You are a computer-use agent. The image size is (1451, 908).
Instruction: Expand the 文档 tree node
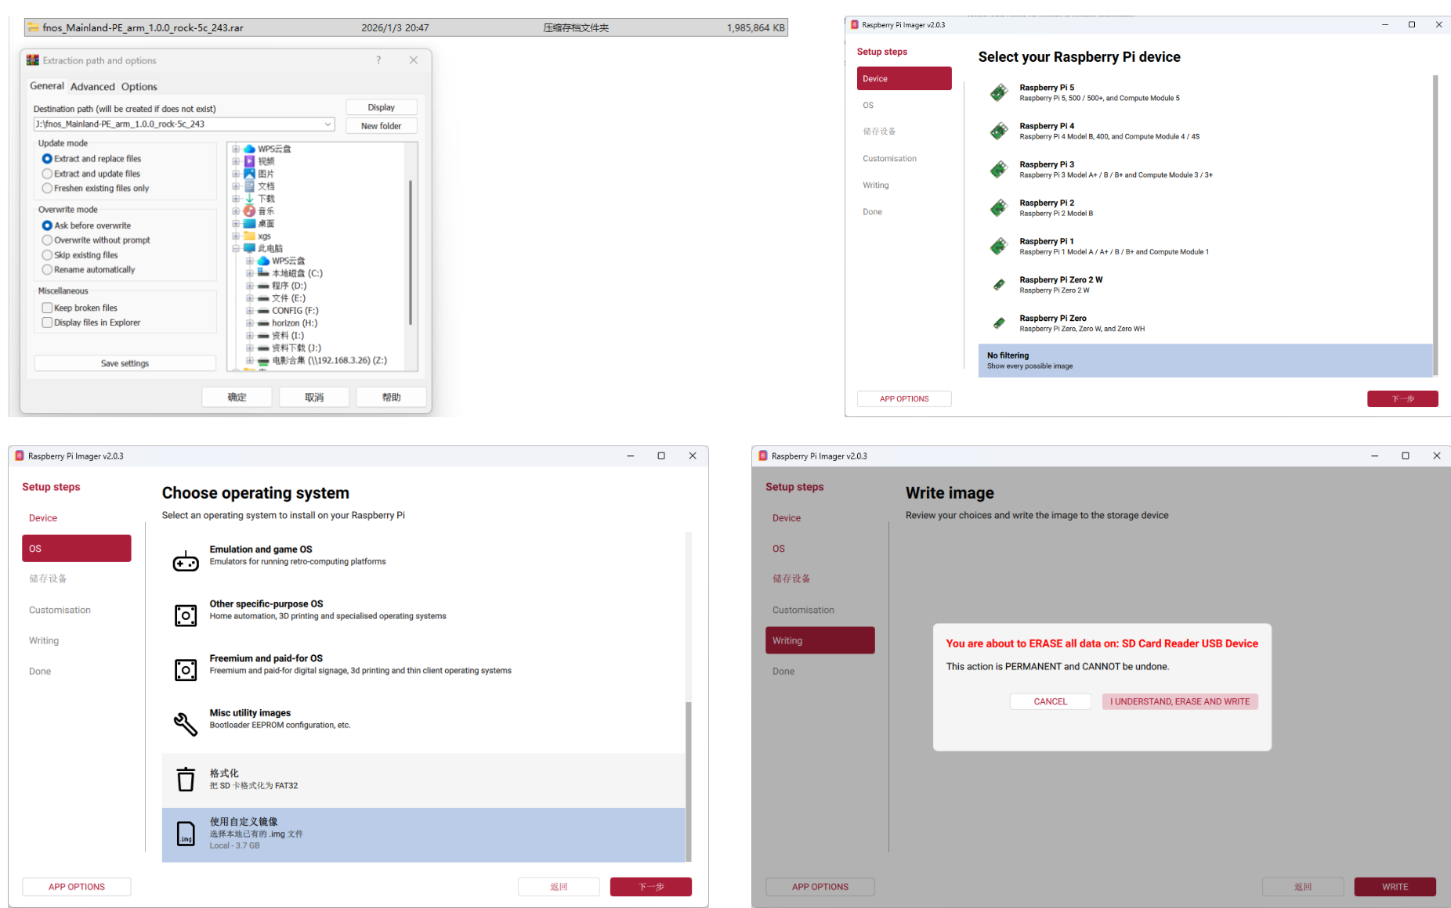tap(236, 186)
